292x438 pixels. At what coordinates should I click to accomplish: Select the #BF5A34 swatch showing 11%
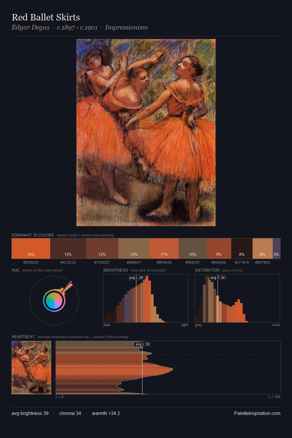click(x=164, y=248)
